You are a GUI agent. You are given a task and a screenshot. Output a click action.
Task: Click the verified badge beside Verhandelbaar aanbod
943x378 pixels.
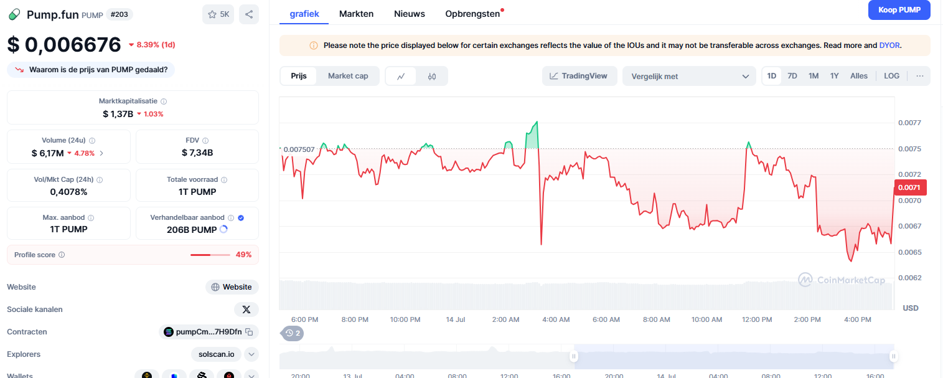(241, 218)
